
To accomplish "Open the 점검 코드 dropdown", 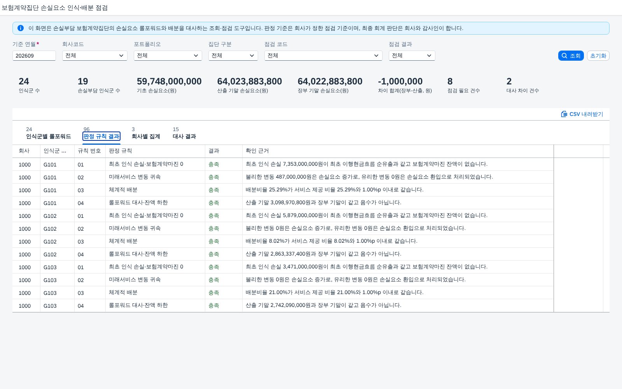I will click(x=323, y=56).
